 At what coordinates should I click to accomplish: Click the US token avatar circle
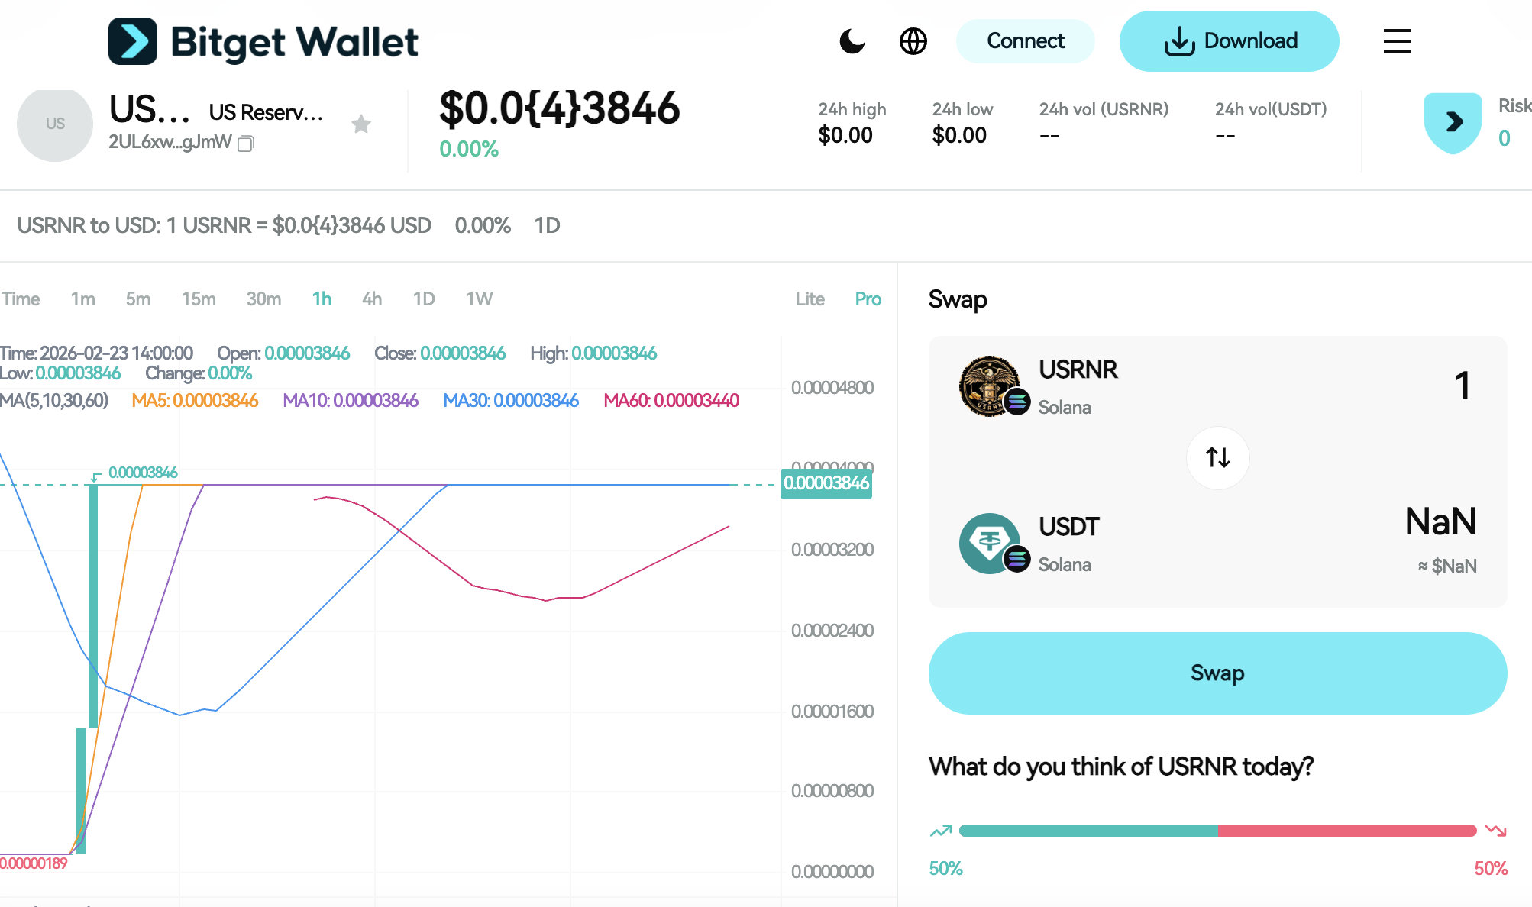click(55, 124)
